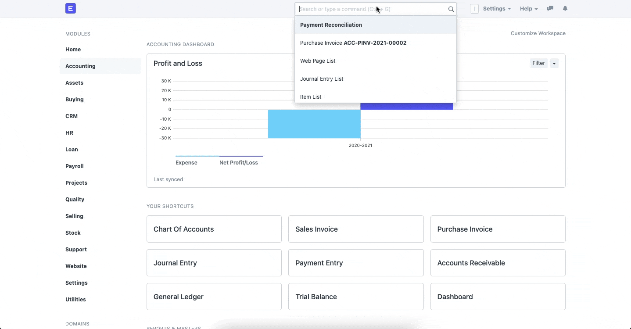This screenshot has width=631, height=329.
Task: Open the chat messages icon
Action: pyautogui.click(x=550, y=9)
